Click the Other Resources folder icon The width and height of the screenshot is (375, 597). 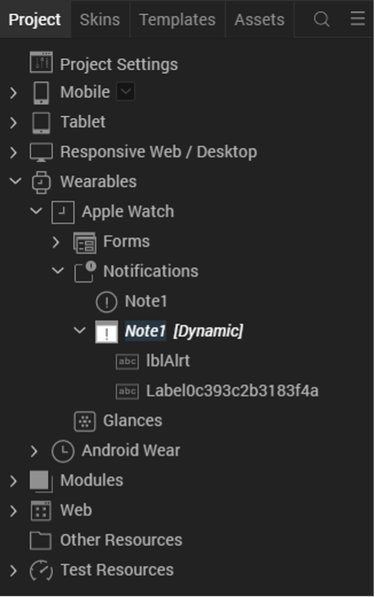[41, 541]
